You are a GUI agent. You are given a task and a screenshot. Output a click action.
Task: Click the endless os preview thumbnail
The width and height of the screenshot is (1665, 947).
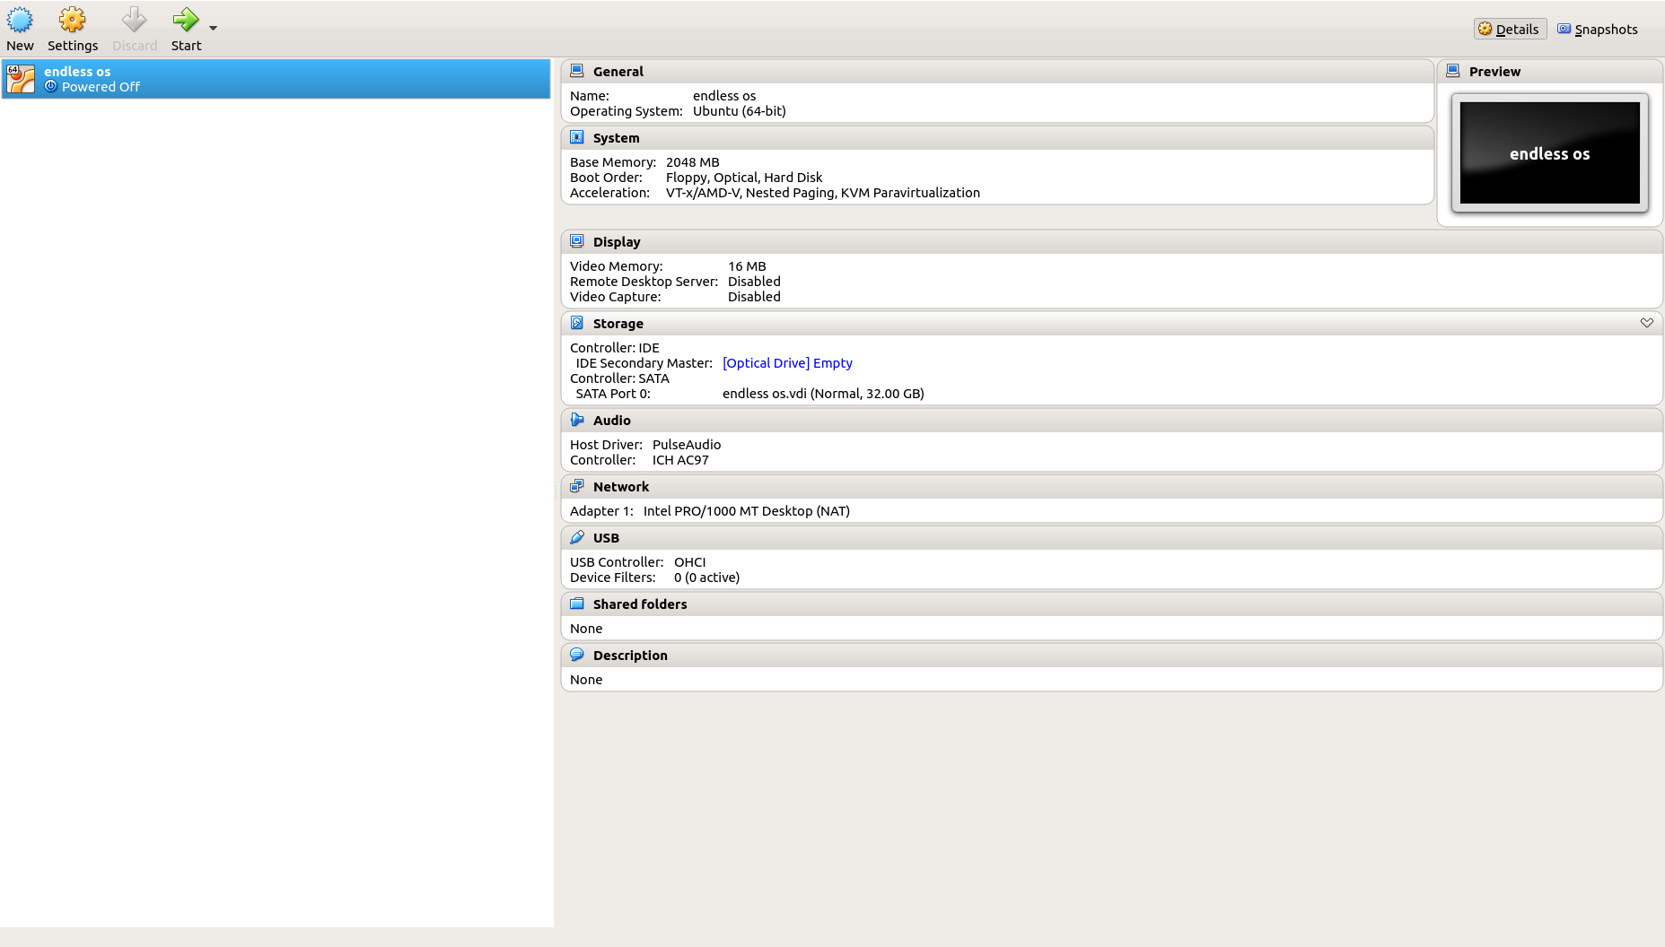pos(1550,153)
